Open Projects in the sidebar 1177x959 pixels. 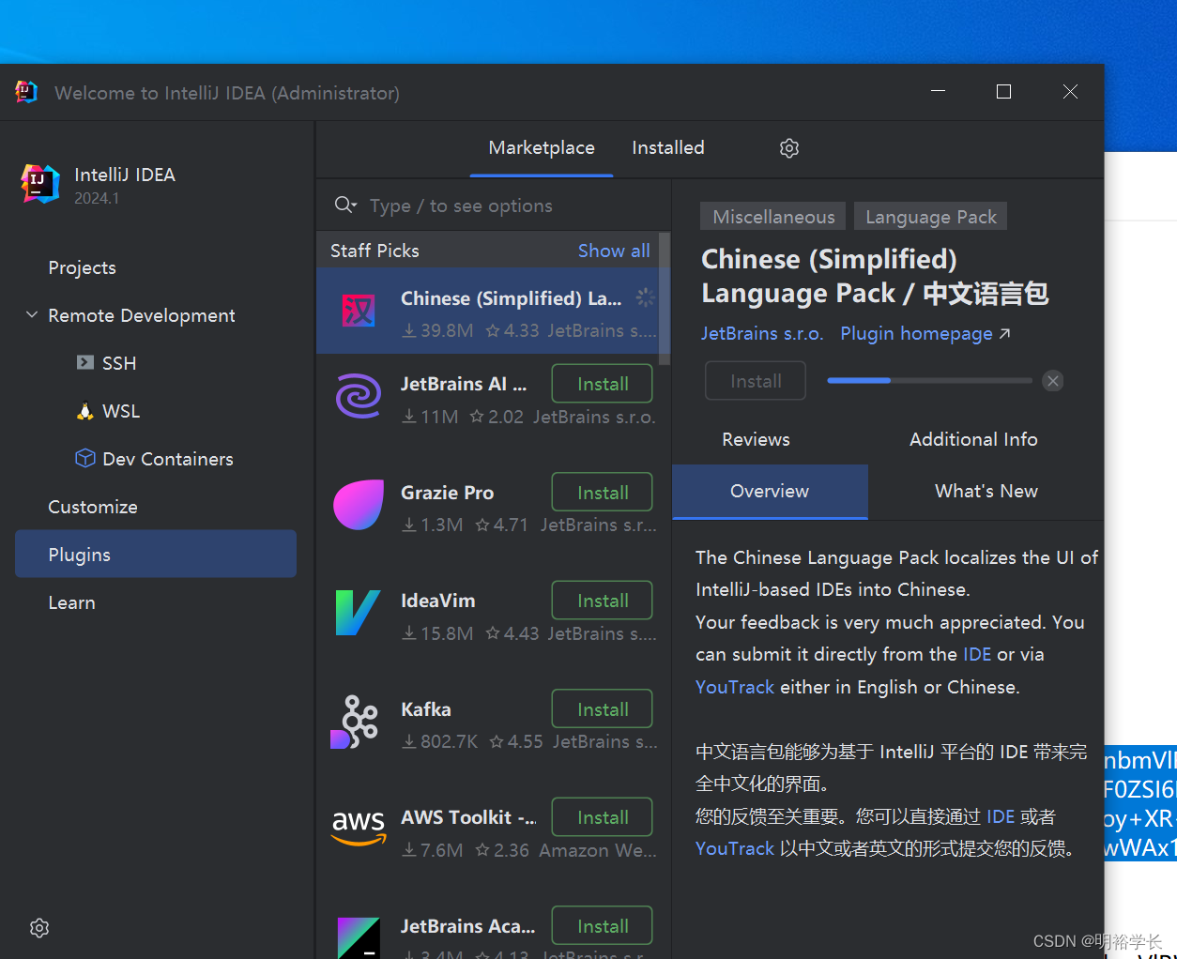pyautogui.click(x=83, y=267)
